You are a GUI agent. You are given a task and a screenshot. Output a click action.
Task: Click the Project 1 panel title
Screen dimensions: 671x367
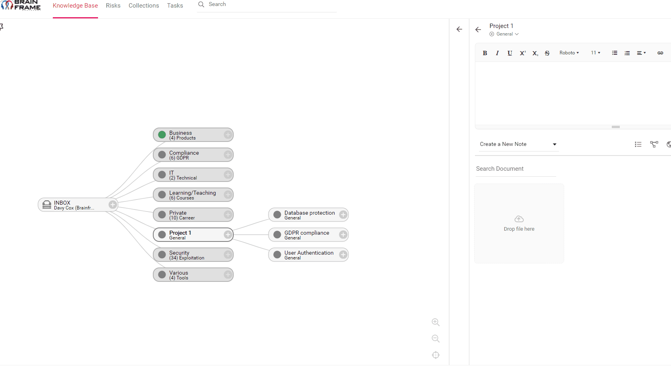(x=501, y=26)
